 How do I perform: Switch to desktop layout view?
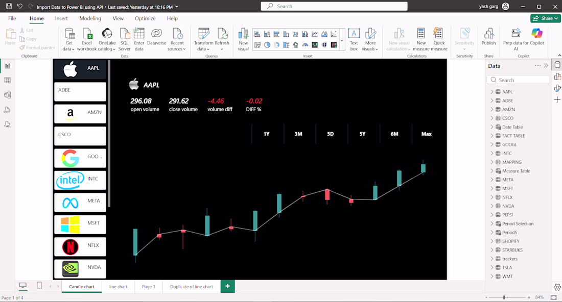(22, 285)
